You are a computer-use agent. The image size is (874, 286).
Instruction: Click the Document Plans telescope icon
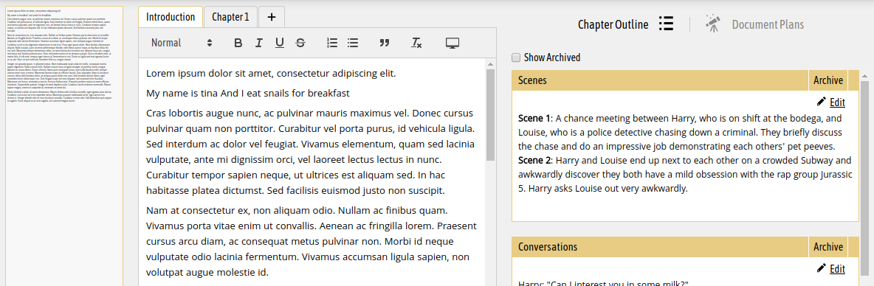coord(713,24)
